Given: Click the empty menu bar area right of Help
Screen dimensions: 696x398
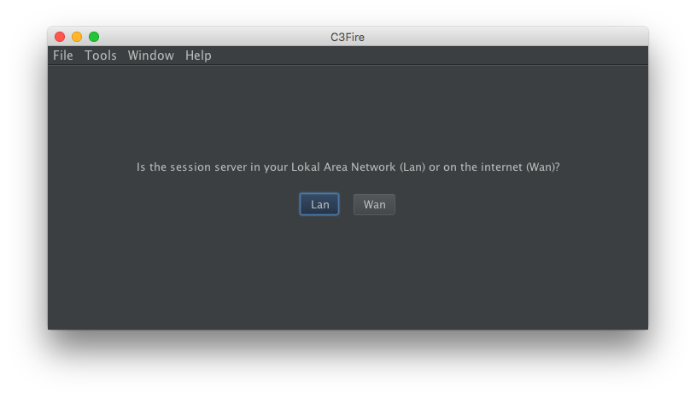Looking at the screenshot, I should (x=427, y=56).
